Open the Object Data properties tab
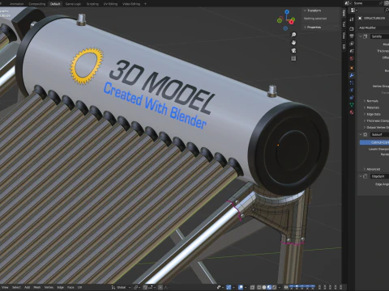389x291 pixels. coord(352,105)
